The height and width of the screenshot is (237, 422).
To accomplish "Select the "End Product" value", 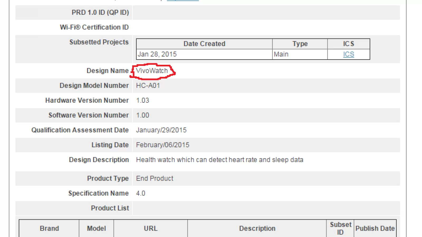I will click(x=155, y=179).
